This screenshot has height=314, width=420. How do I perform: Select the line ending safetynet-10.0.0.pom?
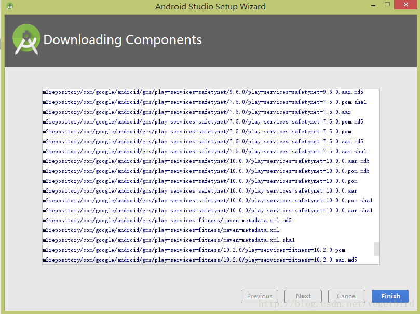point(200,181)
